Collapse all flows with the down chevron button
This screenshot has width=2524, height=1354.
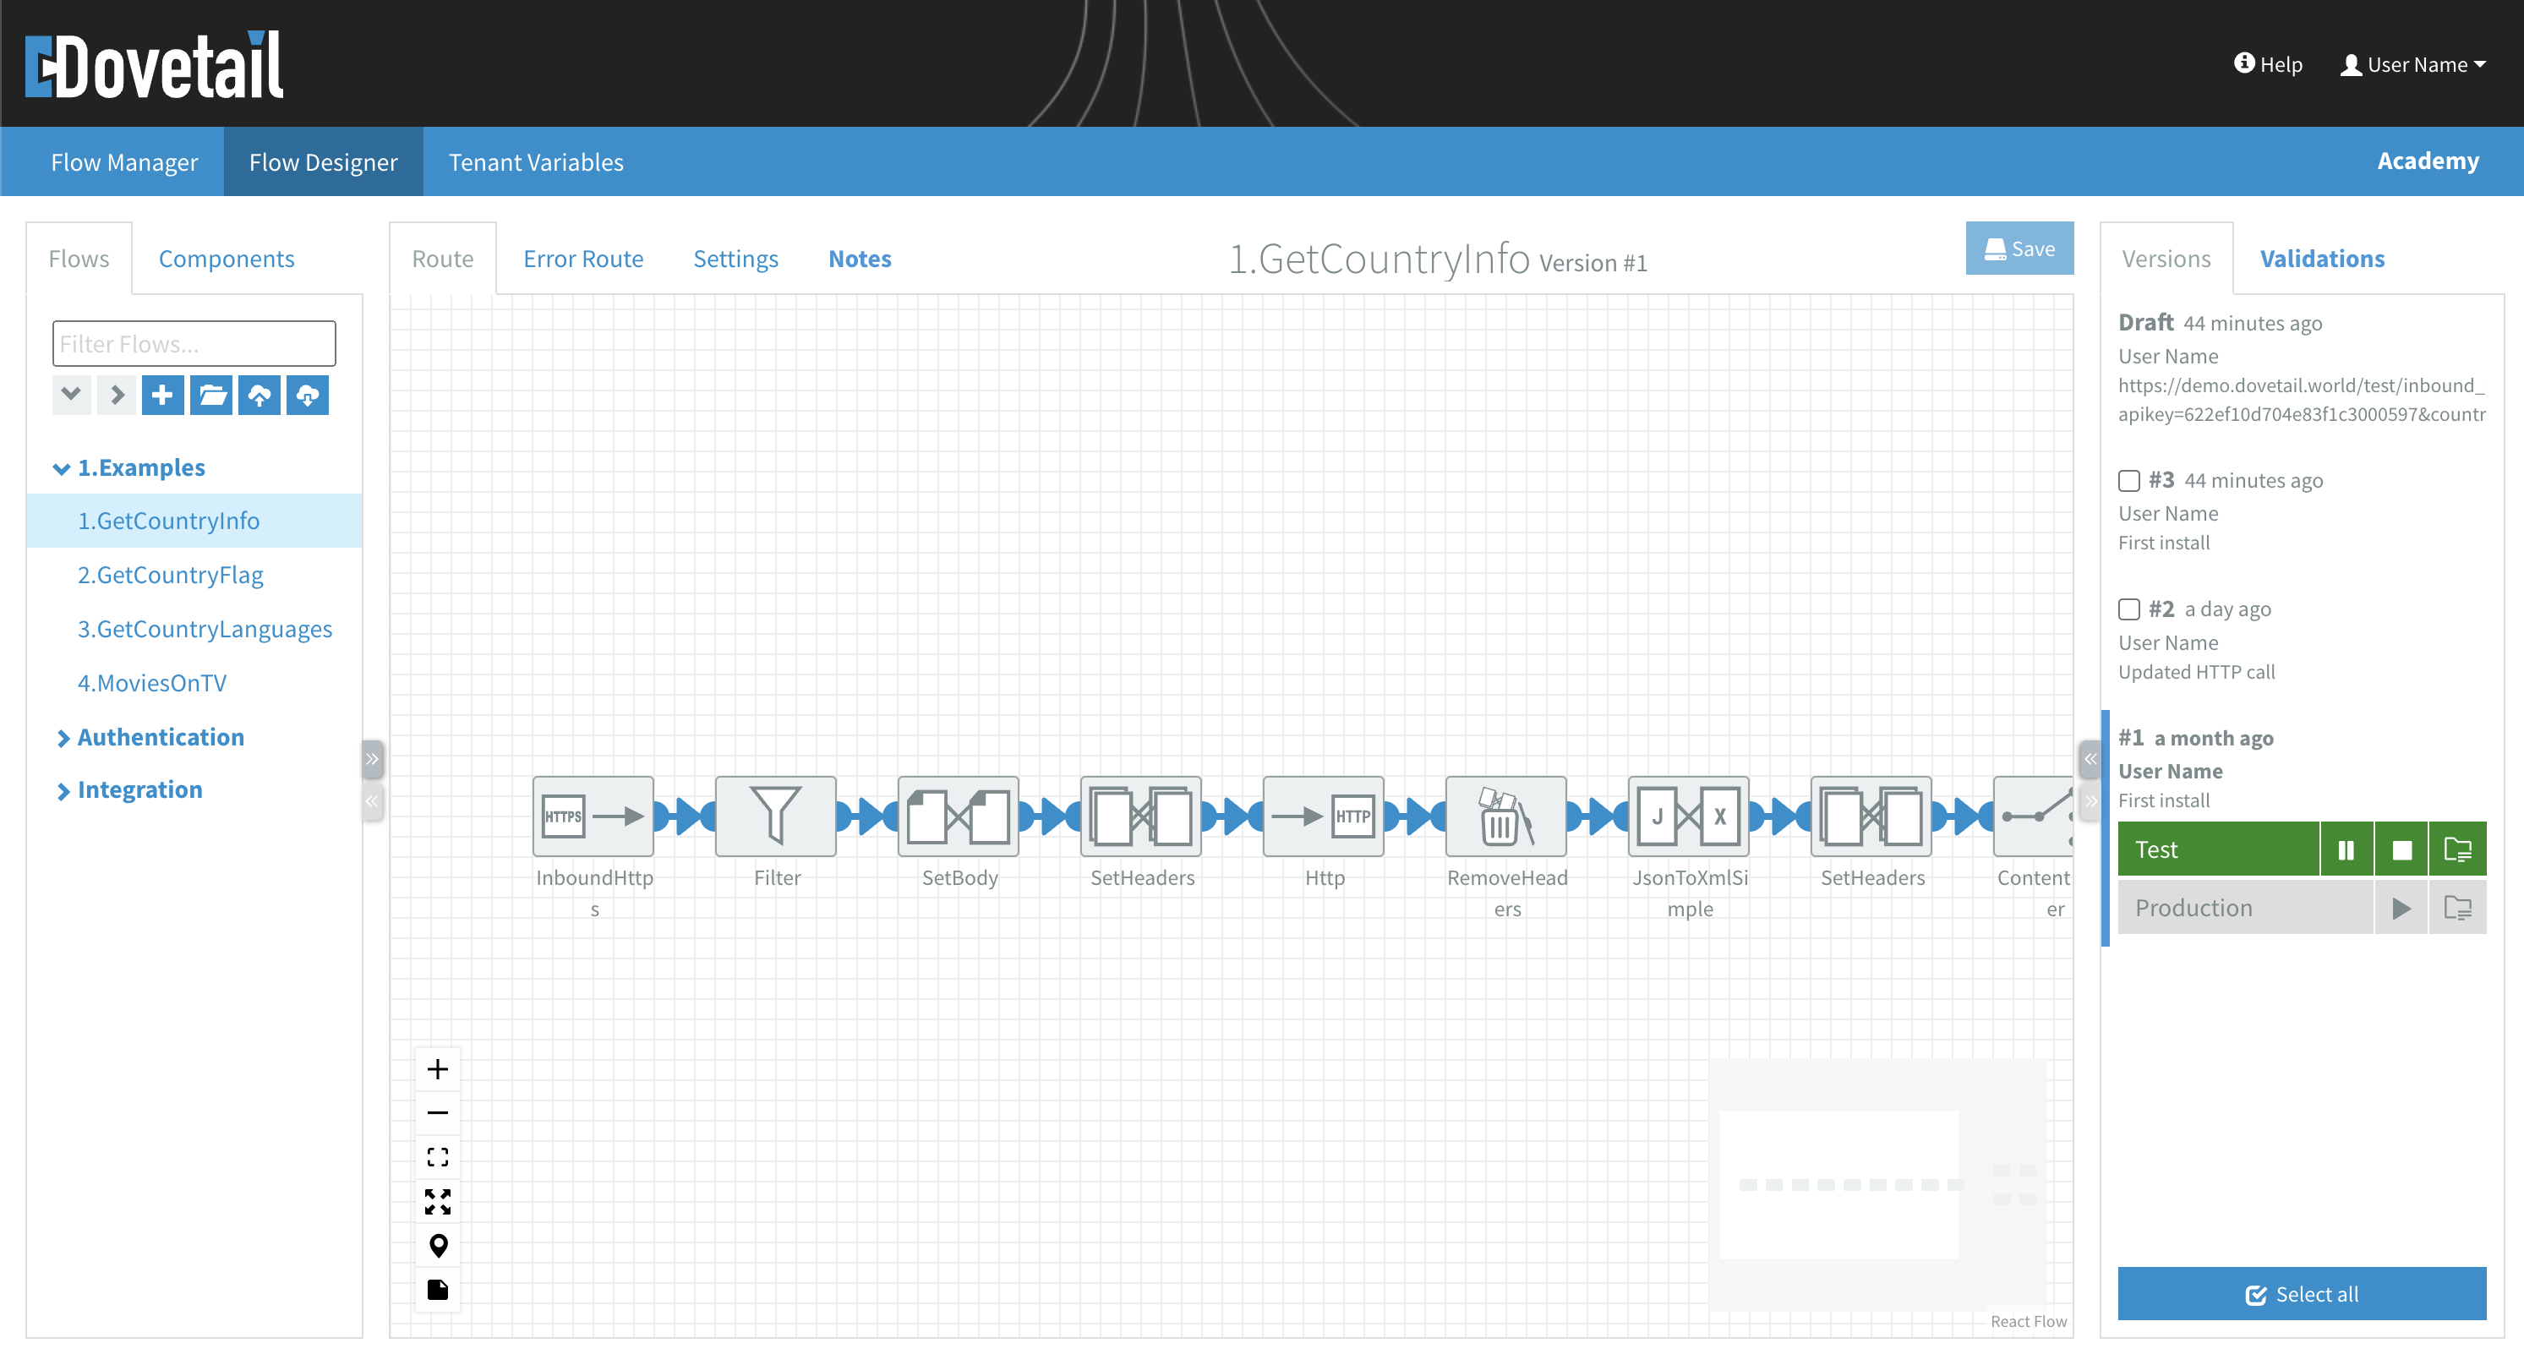coord(70,395)
